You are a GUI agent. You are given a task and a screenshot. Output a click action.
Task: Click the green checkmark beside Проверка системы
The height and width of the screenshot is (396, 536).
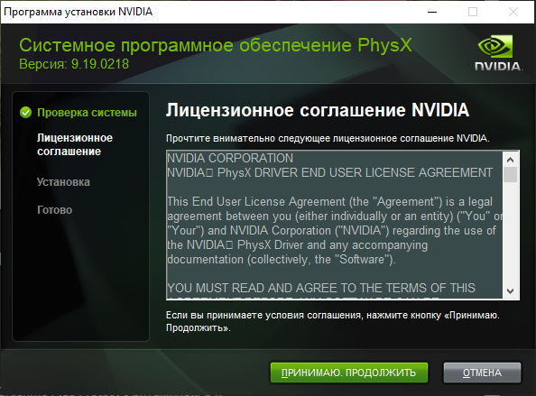[25, 113]
